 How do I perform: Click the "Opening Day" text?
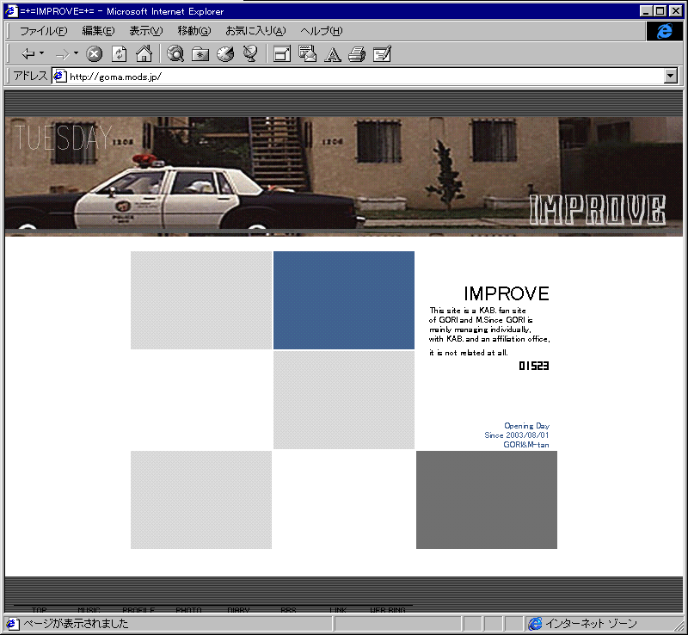point(526,426)
